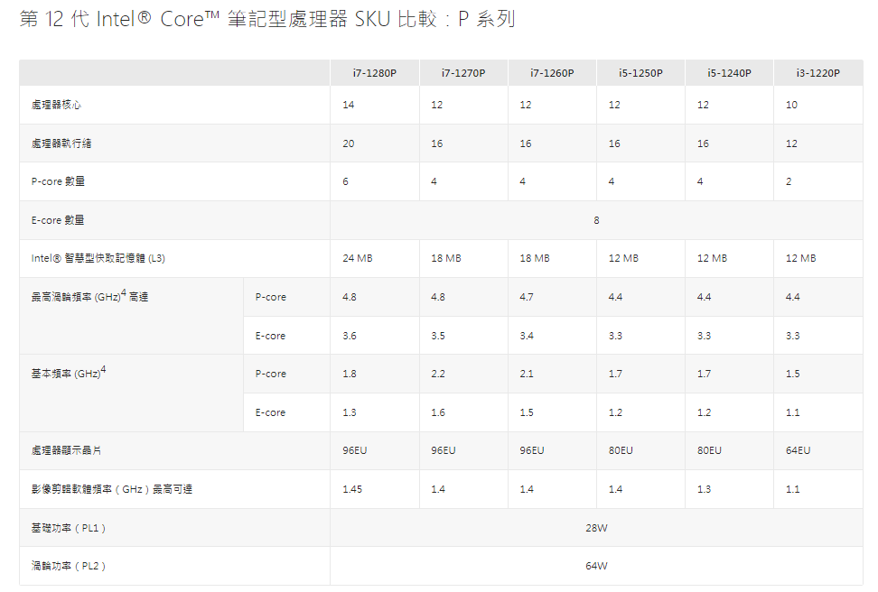Click base E-core '1.6' for i7-1270P
Screen dimensions: 878x592
(438, 412)
